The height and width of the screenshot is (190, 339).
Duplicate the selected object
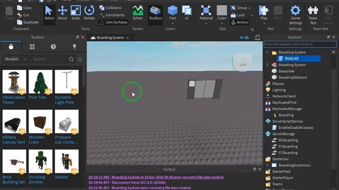click(28, 22)
